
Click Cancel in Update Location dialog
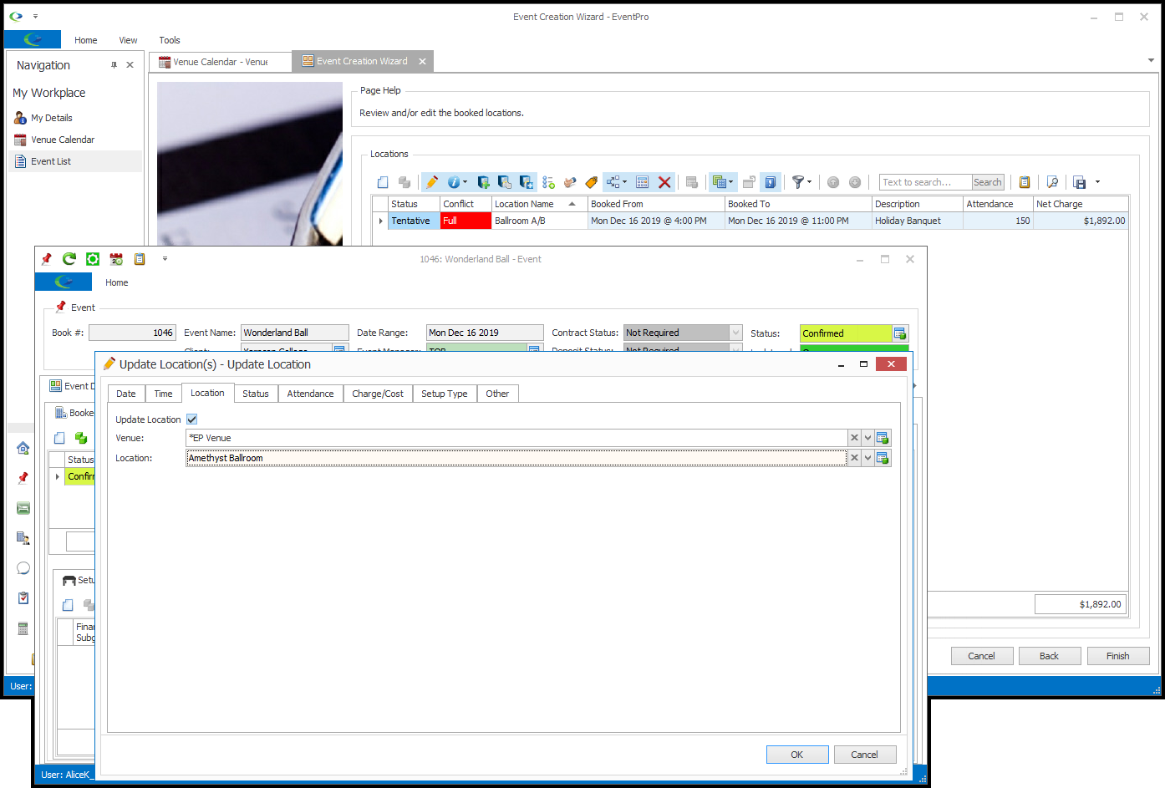coord(865,755)
